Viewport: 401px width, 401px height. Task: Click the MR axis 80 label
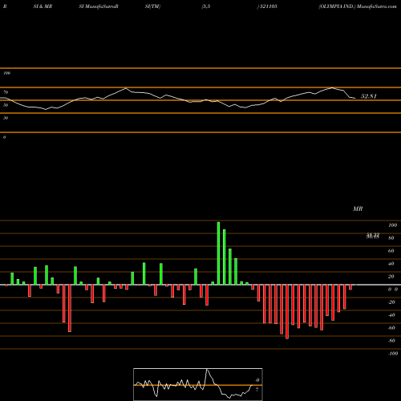(x=391, y=238)
